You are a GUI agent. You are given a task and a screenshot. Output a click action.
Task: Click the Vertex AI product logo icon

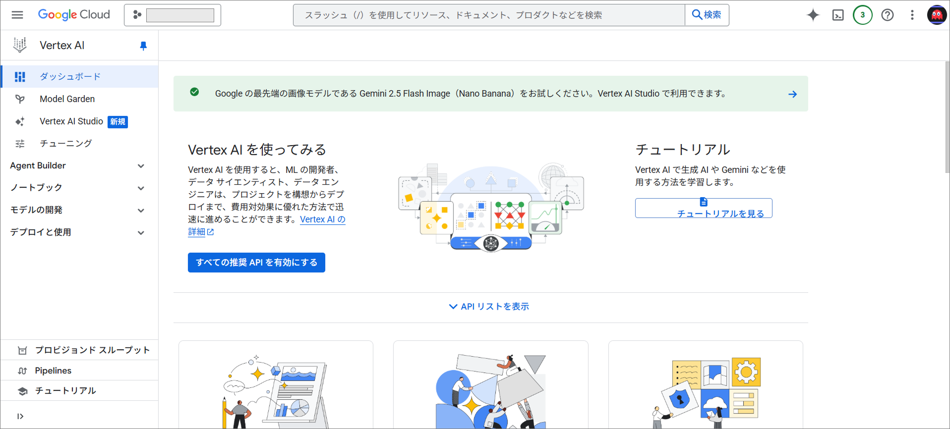[20, 45]
